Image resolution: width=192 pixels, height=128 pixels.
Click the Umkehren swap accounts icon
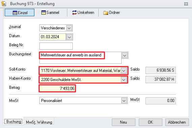(x=74, y=12)
